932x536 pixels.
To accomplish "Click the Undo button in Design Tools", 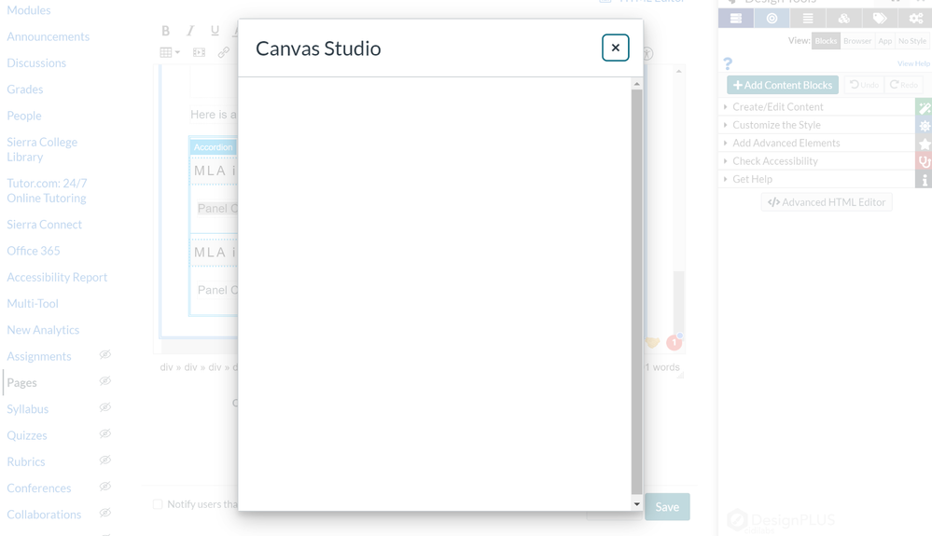I will 864,85.
